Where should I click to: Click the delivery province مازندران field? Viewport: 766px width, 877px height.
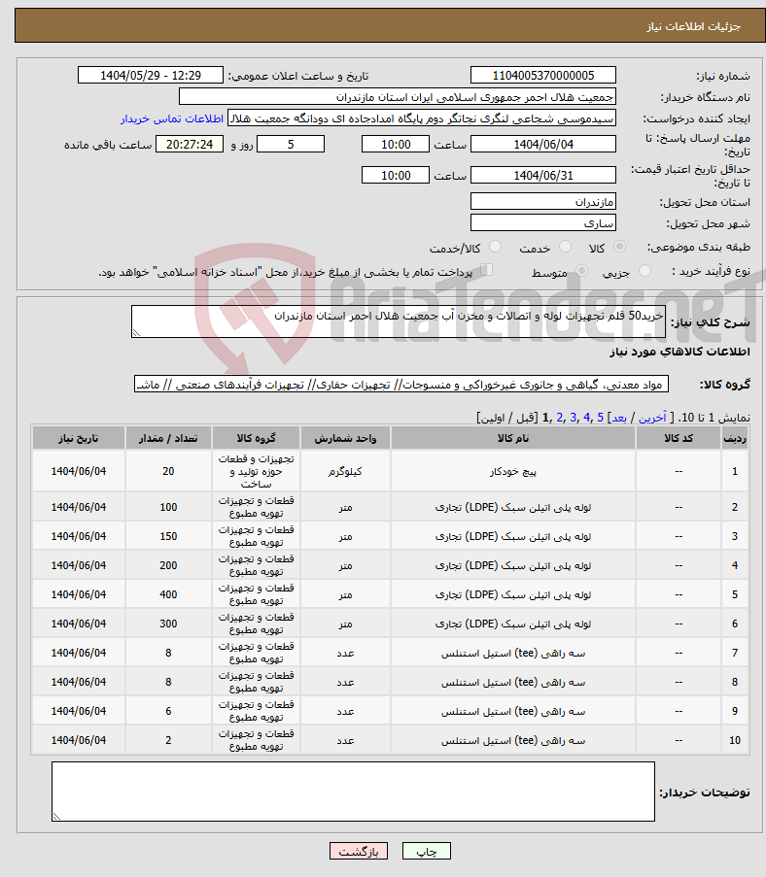tap(543, 201)
